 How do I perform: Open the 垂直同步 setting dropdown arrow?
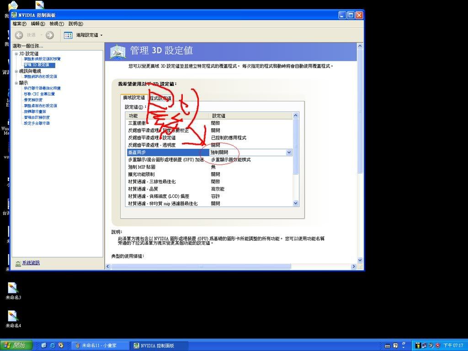[288, 152]
